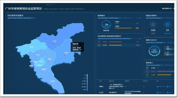Select the 02 rank badge in filing rate ranking
This screenshot has width=178, height=98.
(x=99, y=45)
